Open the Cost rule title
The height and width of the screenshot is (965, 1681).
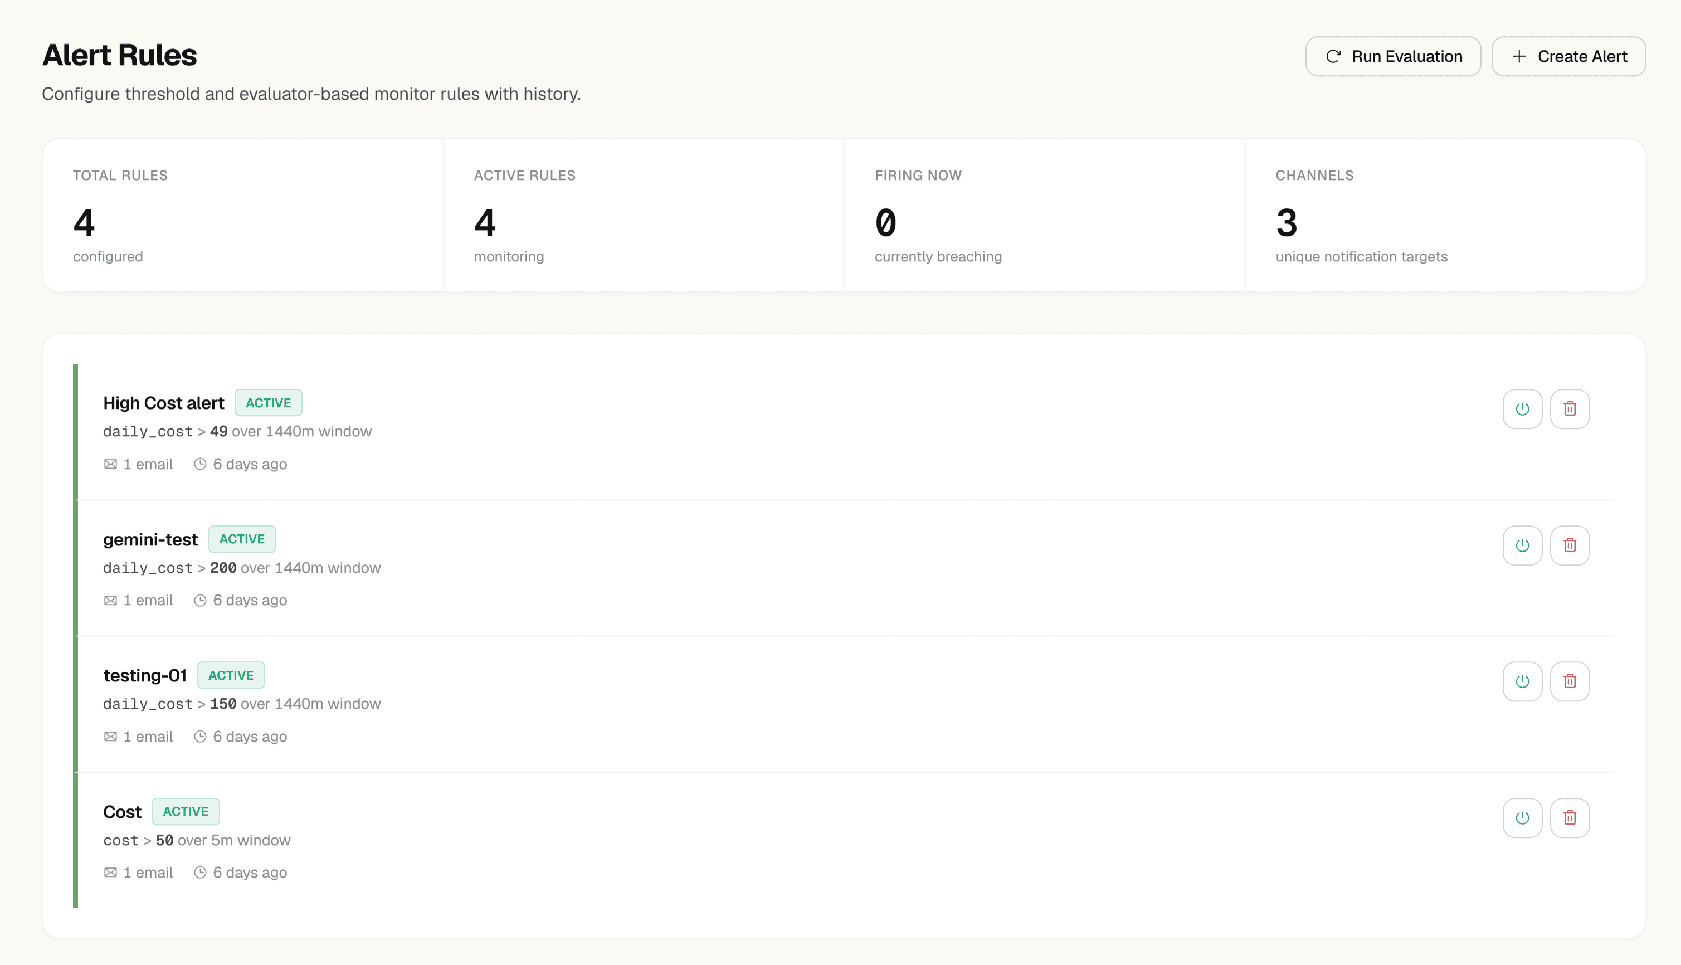[123, 812]
